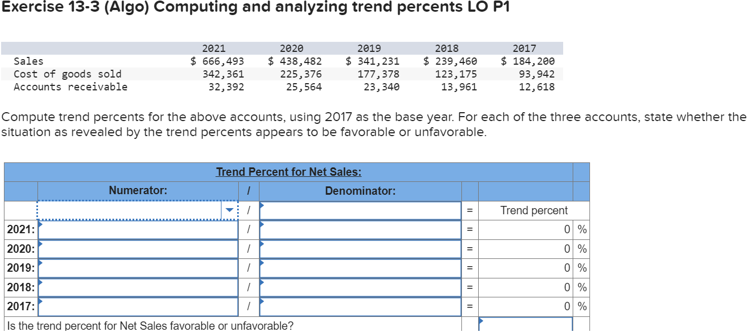Click the 2021 Denominator input field
This screenshot has width=755, height=332.
(358, 229)
